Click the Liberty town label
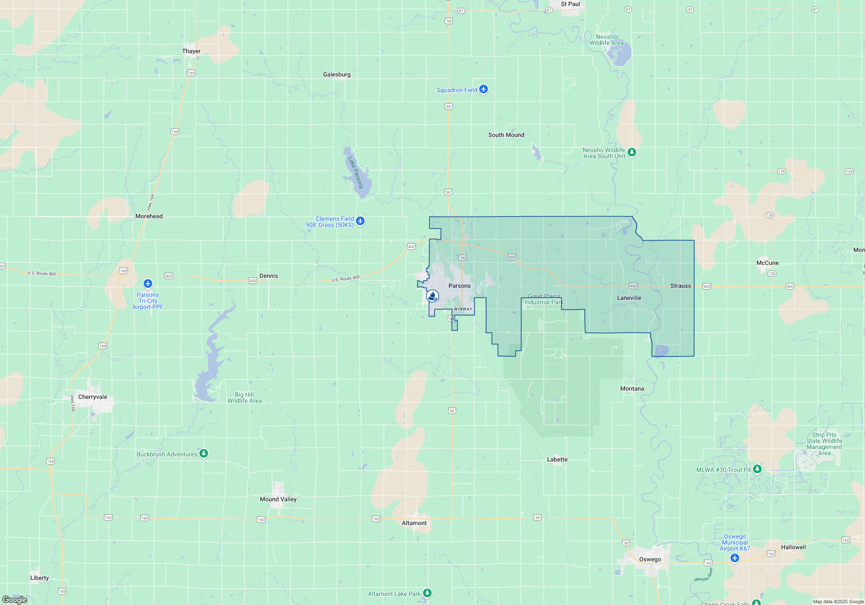865x605 pixels. pyautogui.click(x=39, y=578)
